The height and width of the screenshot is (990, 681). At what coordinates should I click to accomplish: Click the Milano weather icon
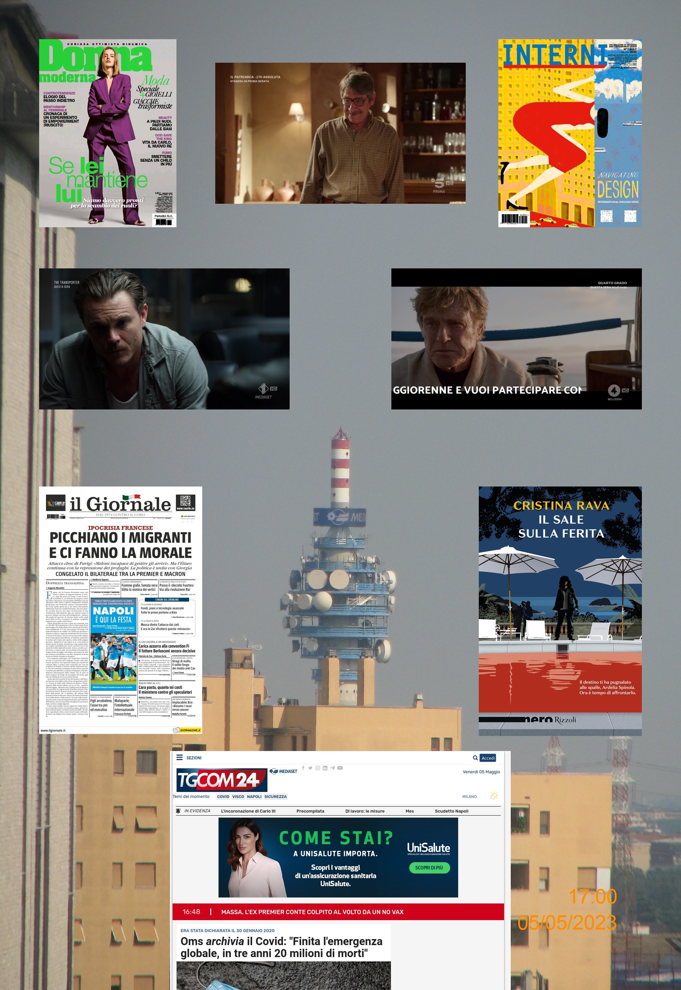(x=494, y=796)
